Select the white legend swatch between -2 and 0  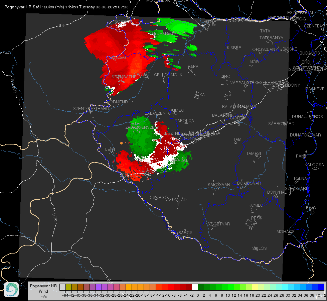(195, 287)
